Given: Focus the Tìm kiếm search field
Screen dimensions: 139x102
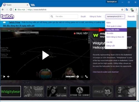Looking at the screenshot, I should 64,17.
